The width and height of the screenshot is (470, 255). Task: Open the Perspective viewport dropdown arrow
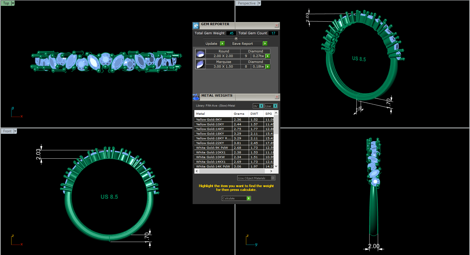click(259, 3)
